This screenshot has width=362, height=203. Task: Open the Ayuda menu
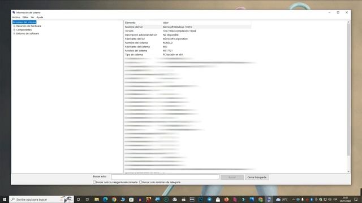40,17
